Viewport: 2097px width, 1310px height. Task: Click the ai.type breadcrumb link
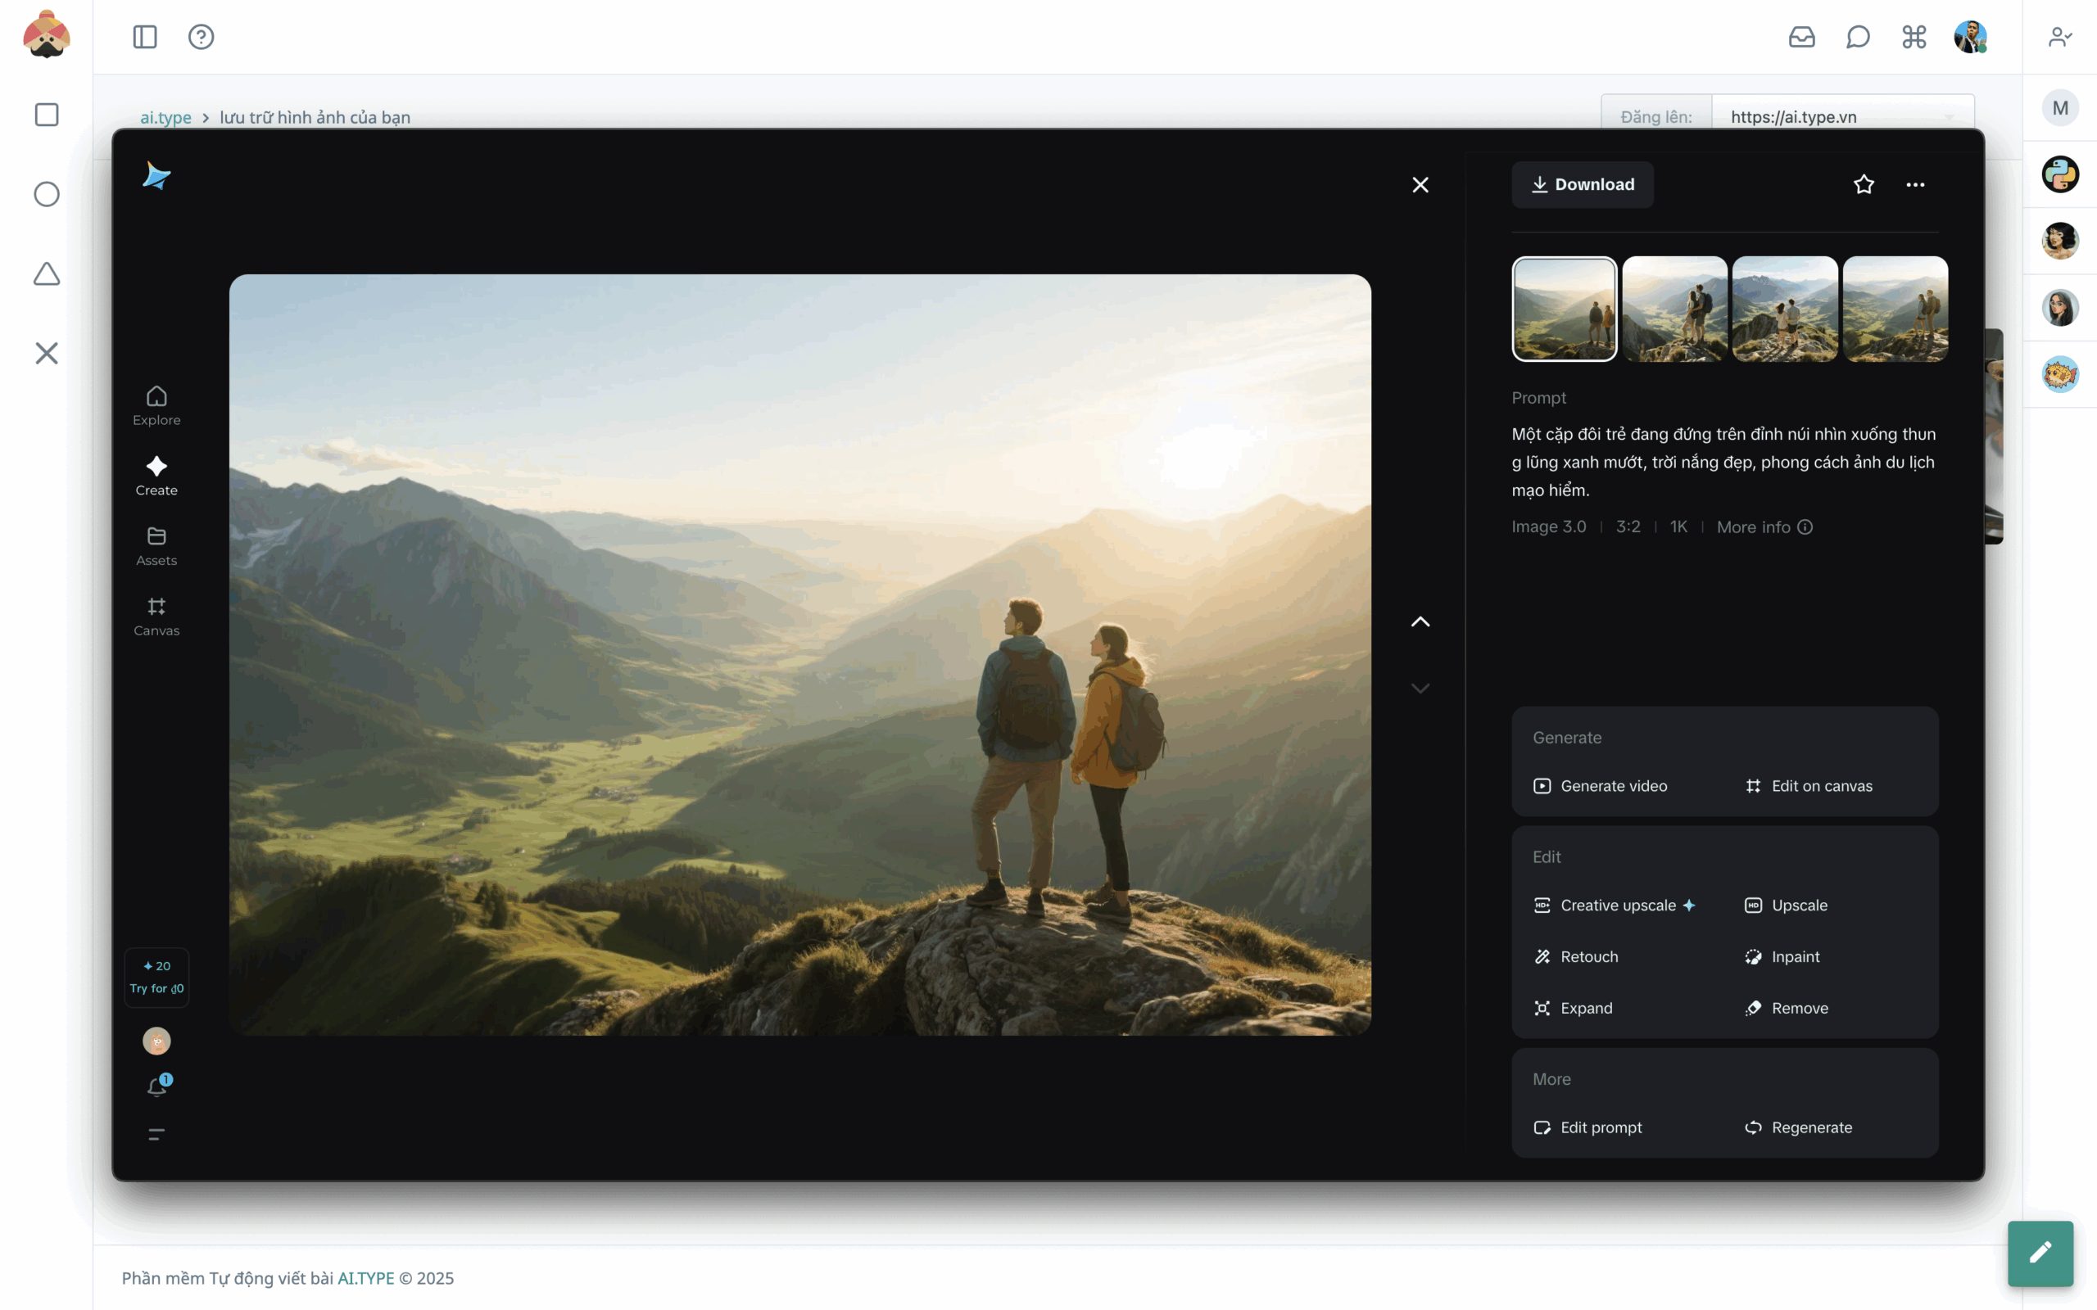pos(165,117)
